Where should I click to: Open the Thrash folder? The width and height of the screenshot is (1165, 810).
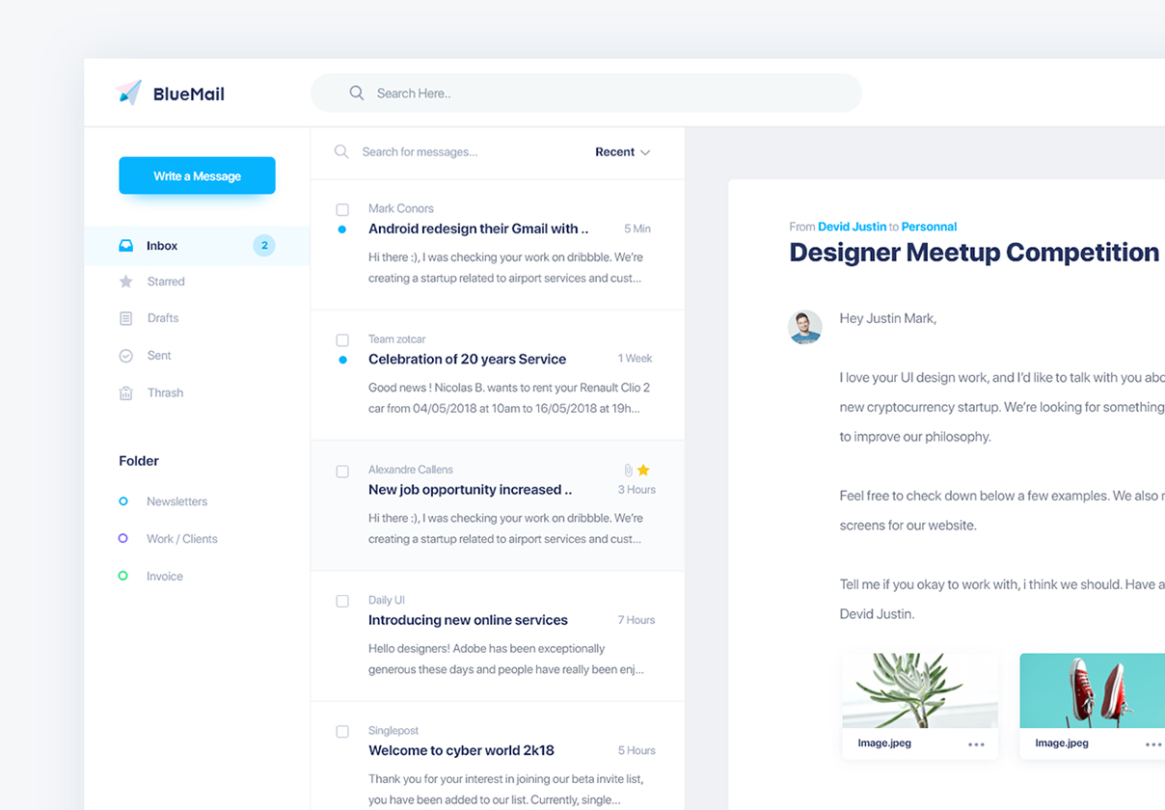(165, 392)
